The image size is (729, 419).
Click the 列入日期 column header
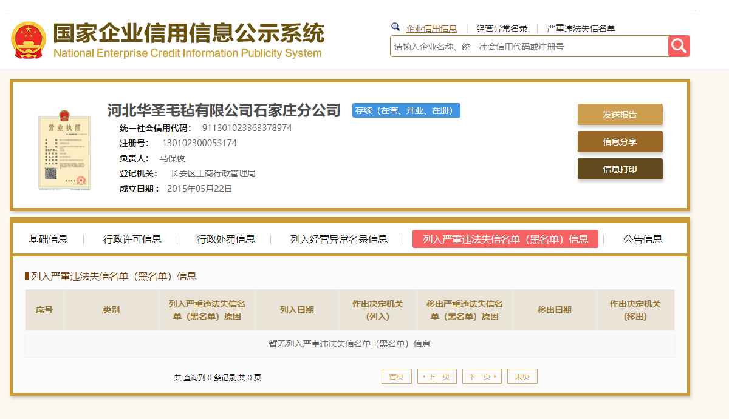(x=297, y=310)
